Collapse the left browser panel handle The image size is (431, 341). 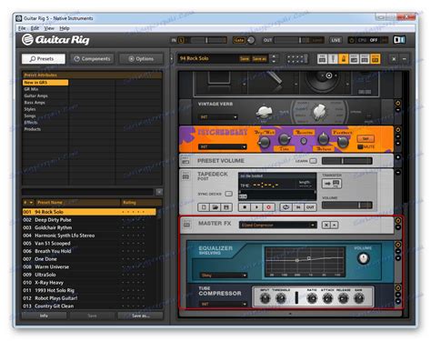[172, 58]
